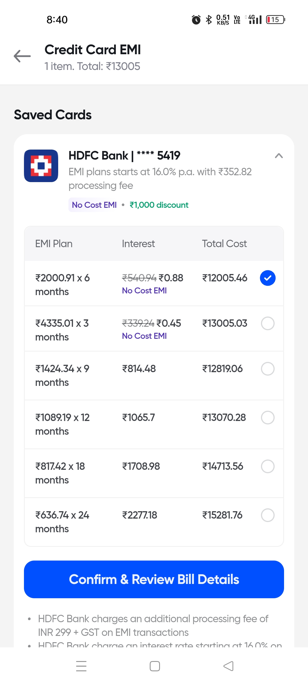Tap the No Cost EMI badge

tap(94, 205)
